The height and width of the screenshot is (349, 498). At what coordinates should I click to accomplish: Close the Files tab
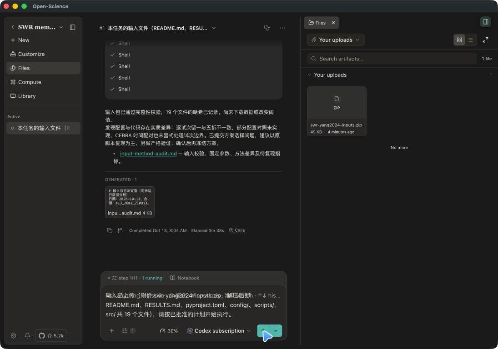[333, 23]
